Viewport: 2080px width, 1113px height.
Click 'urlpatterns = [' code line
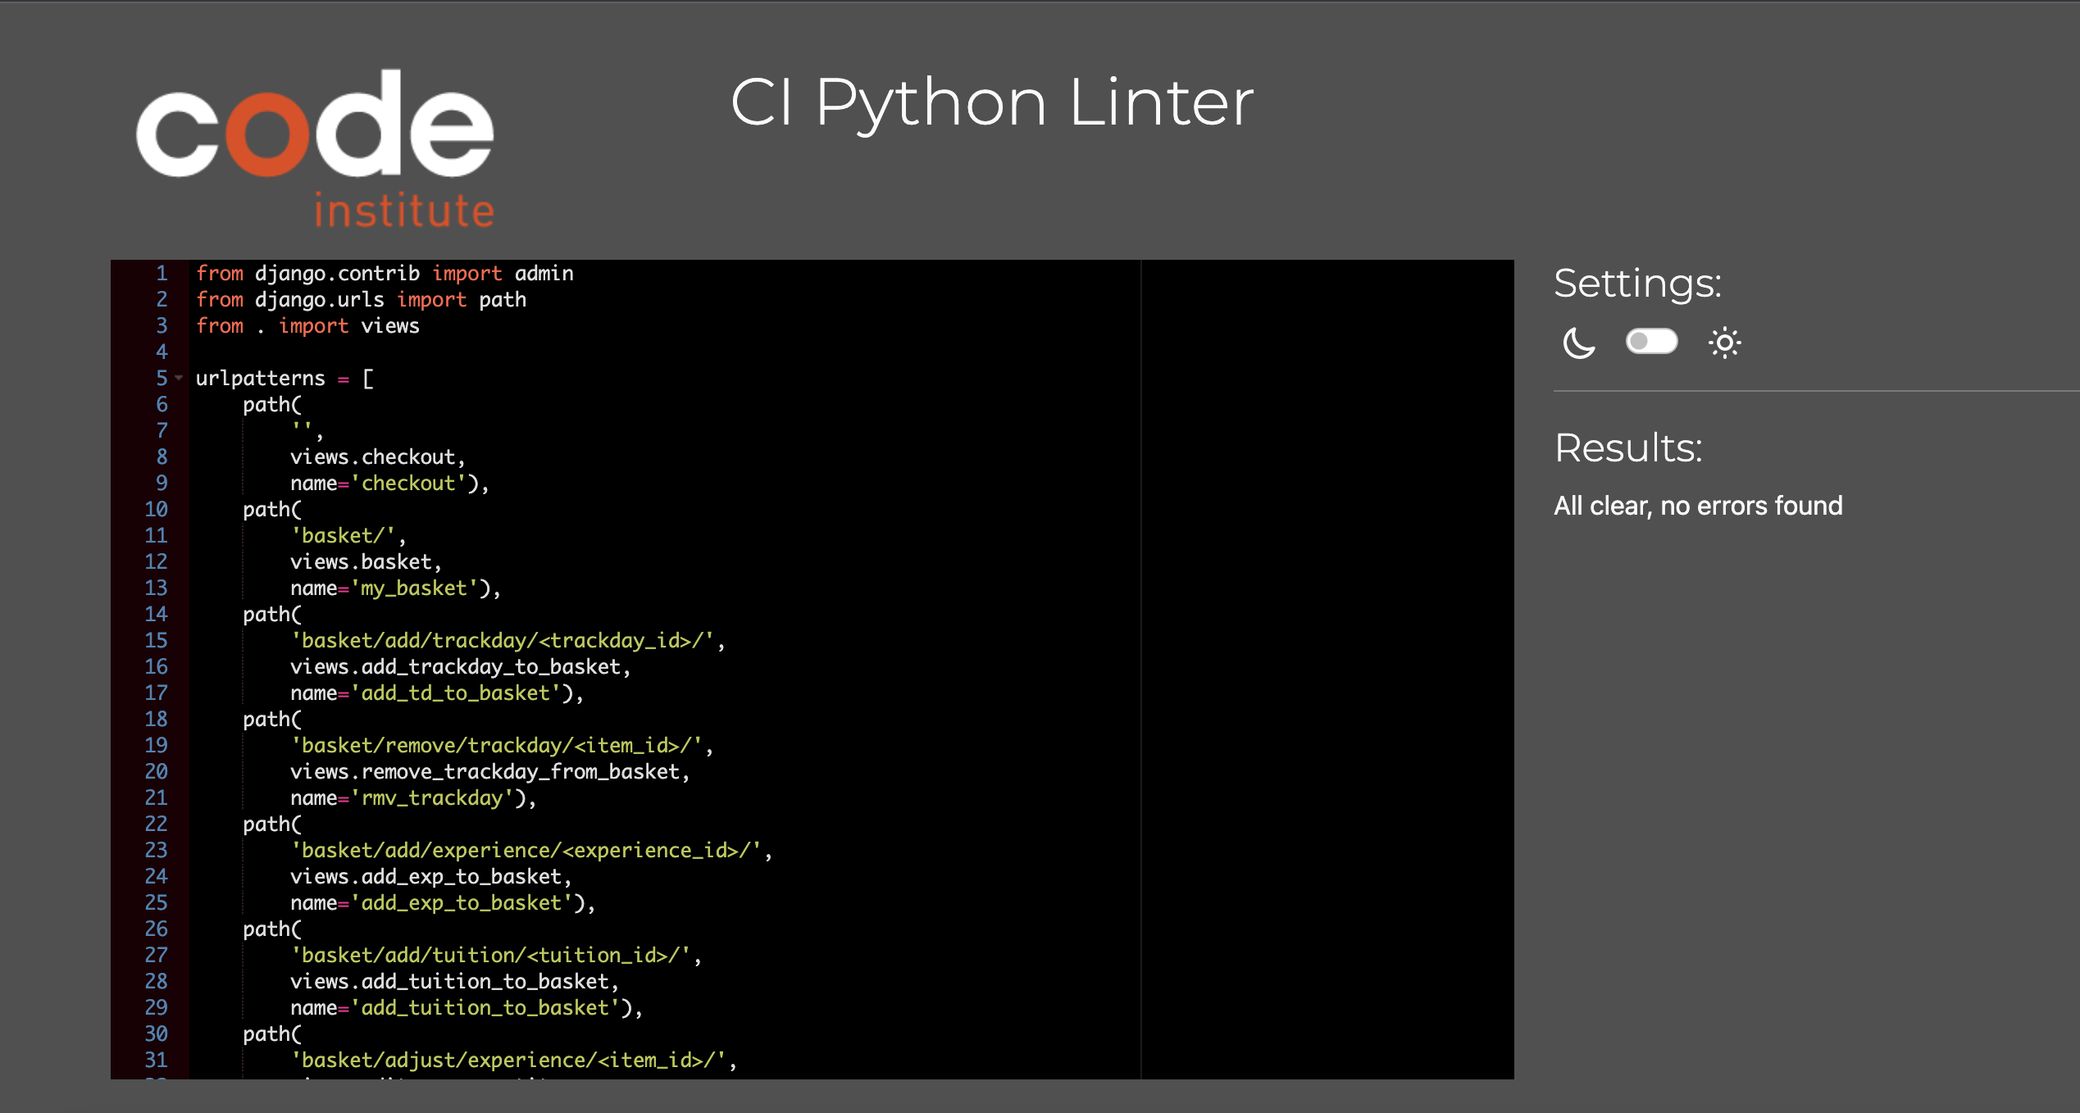tap(284, 378)
